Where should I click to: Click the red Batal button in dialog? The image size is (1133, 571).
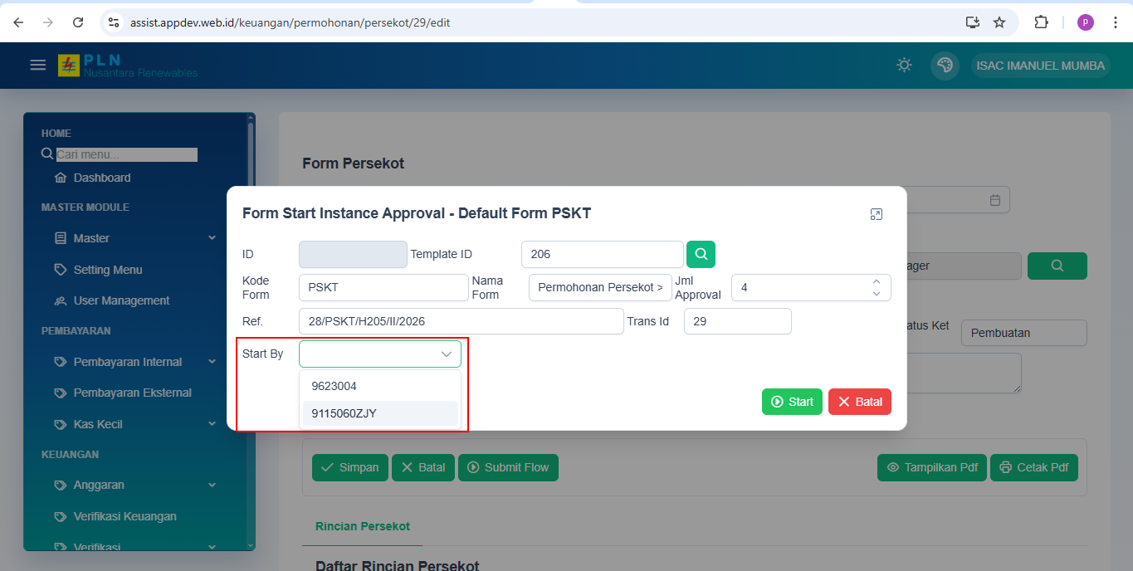(860, 402)
